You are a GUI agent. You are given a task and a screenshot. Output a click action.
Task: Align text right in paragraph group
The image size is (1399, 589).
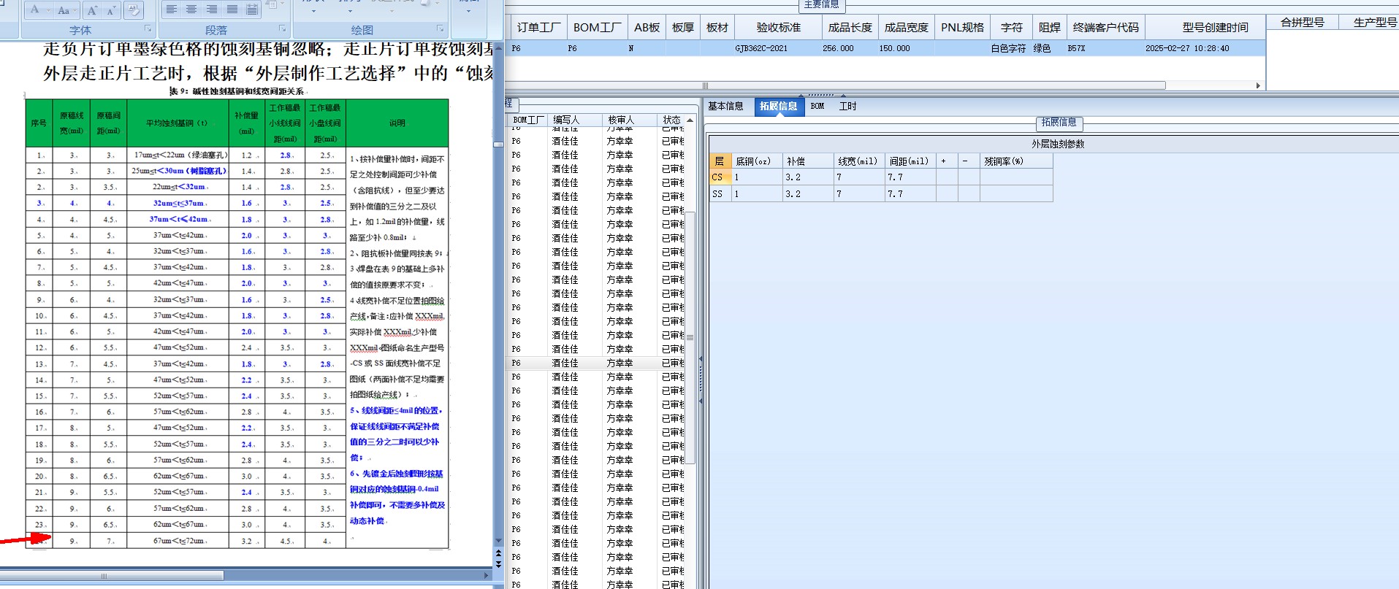click(x=212, y=9)
